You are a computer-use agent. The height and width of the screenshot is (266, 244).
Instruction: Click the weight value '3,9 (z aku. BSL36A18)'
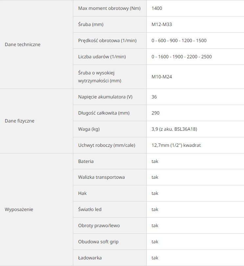click(174, 129)
